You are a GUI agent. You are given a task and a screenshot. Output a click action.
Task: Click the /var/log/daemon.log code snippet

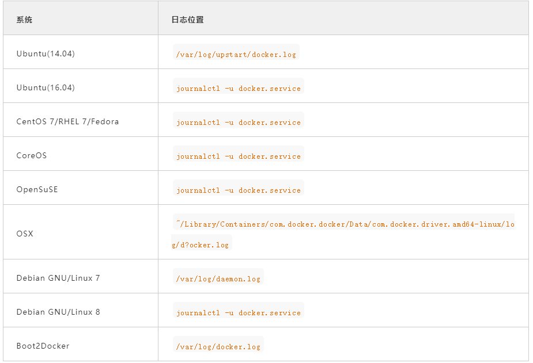point(218,276)
